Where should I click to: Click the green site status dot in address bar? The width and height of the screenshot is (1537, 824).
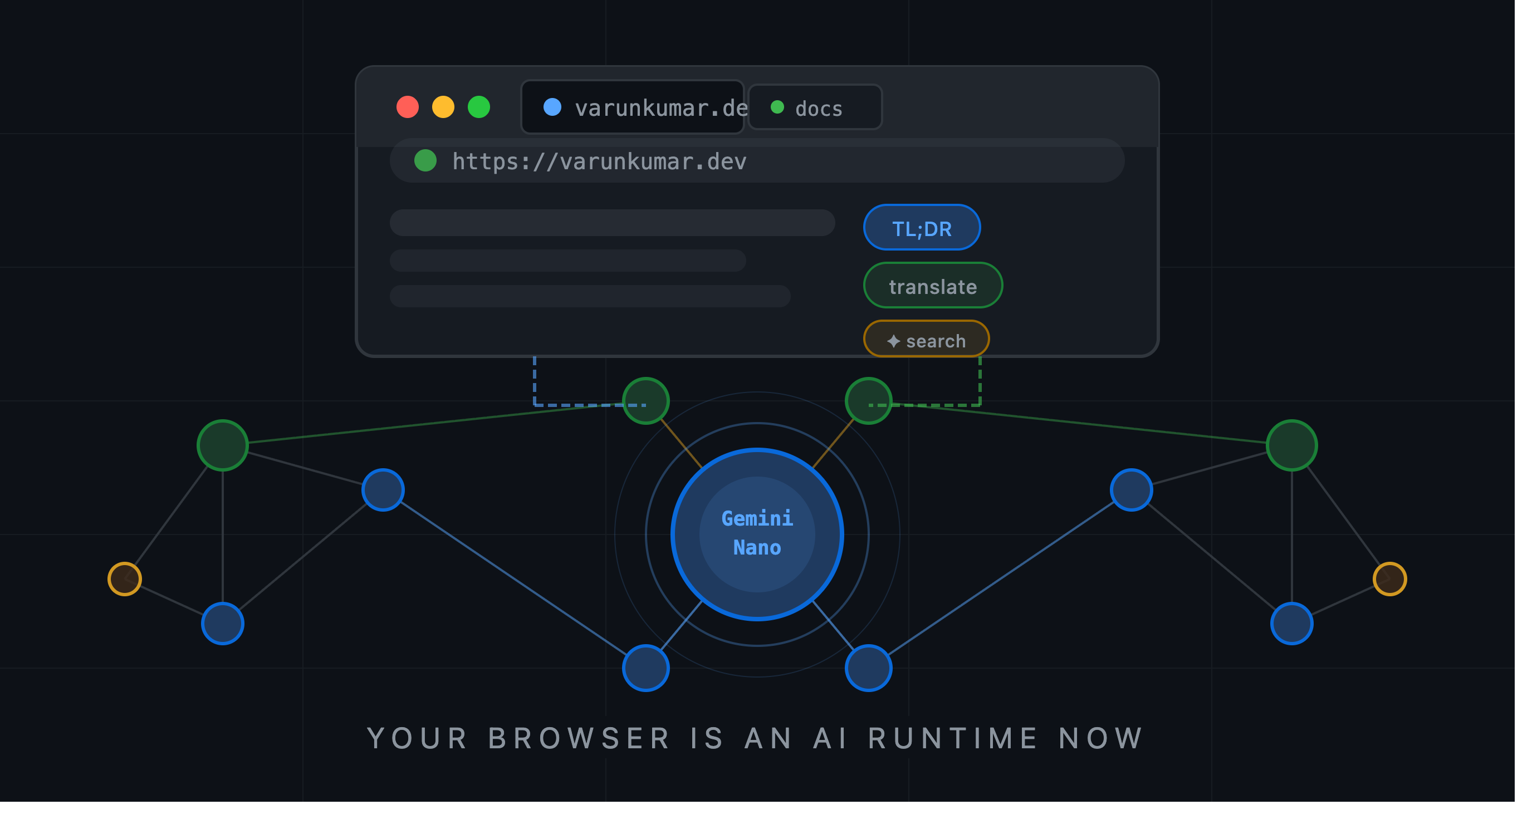[x=425, y=161]
